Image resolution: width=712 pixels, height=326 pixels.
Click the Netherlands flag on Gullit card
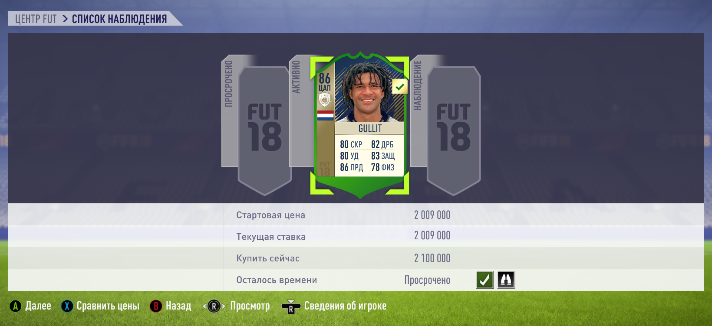(x=326, y=115)
